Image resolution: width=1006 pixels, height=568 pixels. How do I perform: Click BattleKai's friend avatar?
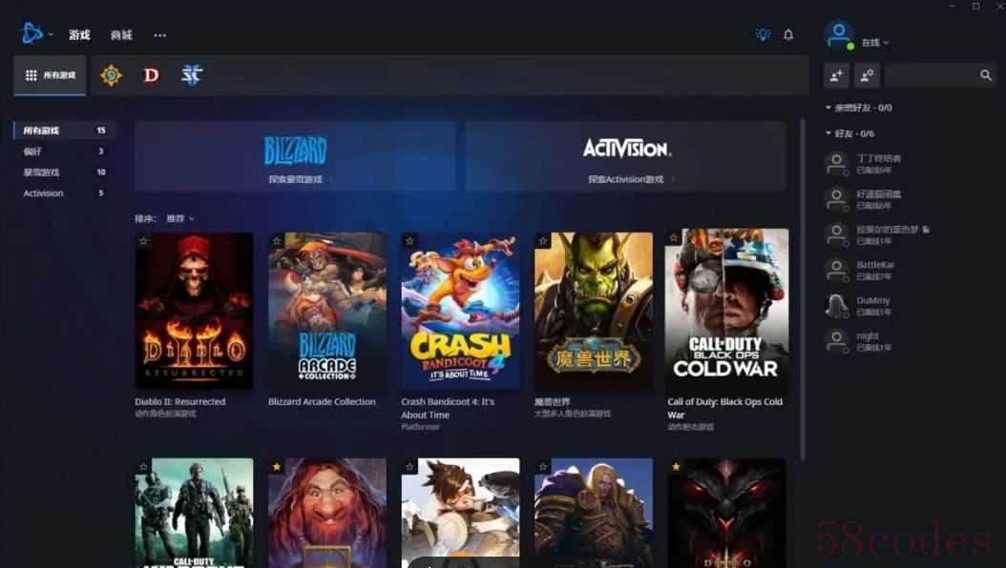837,270
